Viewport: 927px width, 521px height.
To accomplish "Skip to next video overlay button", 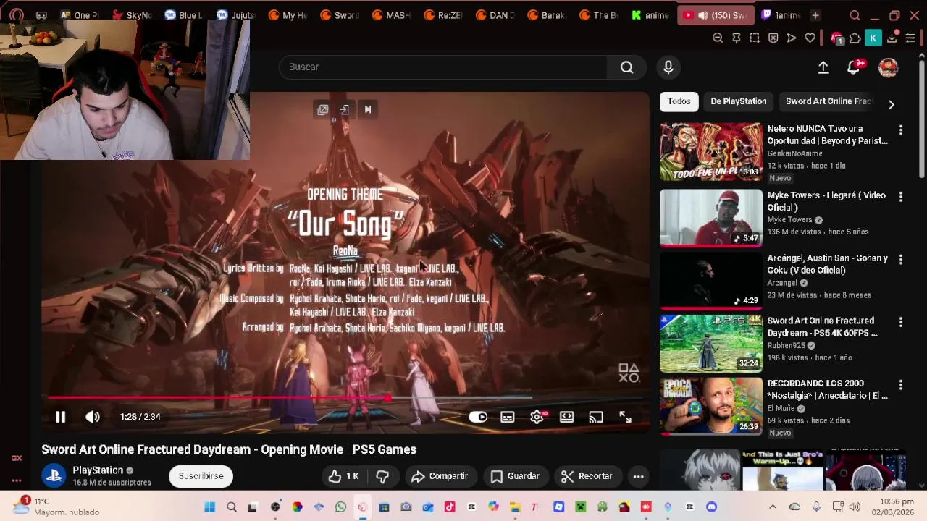I will click(x=368, y=110).
